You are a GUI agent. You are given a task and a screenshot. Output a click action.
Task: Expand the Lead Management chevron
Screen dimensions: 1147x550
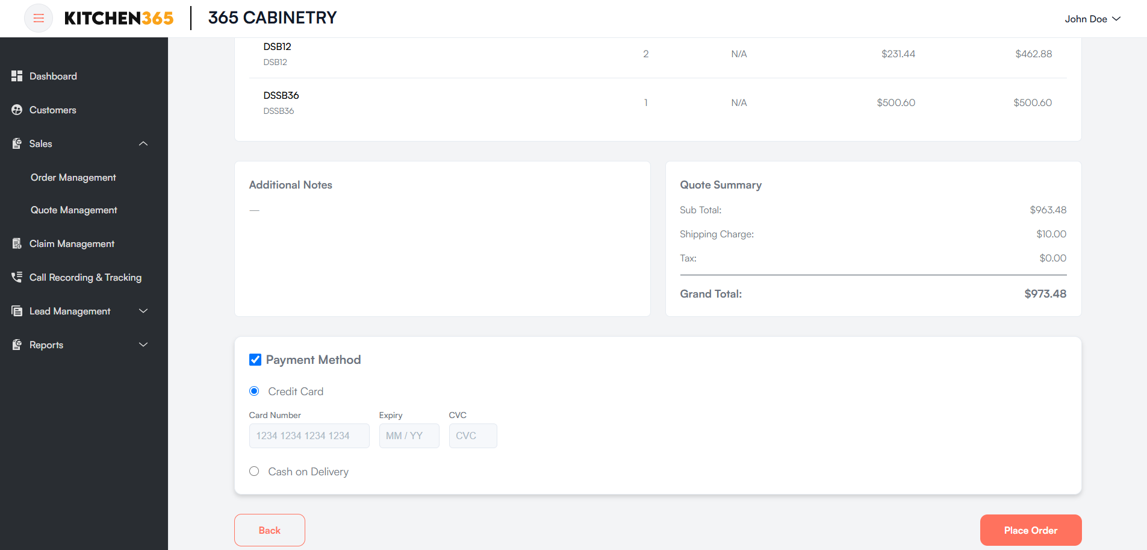coord(143,311)
